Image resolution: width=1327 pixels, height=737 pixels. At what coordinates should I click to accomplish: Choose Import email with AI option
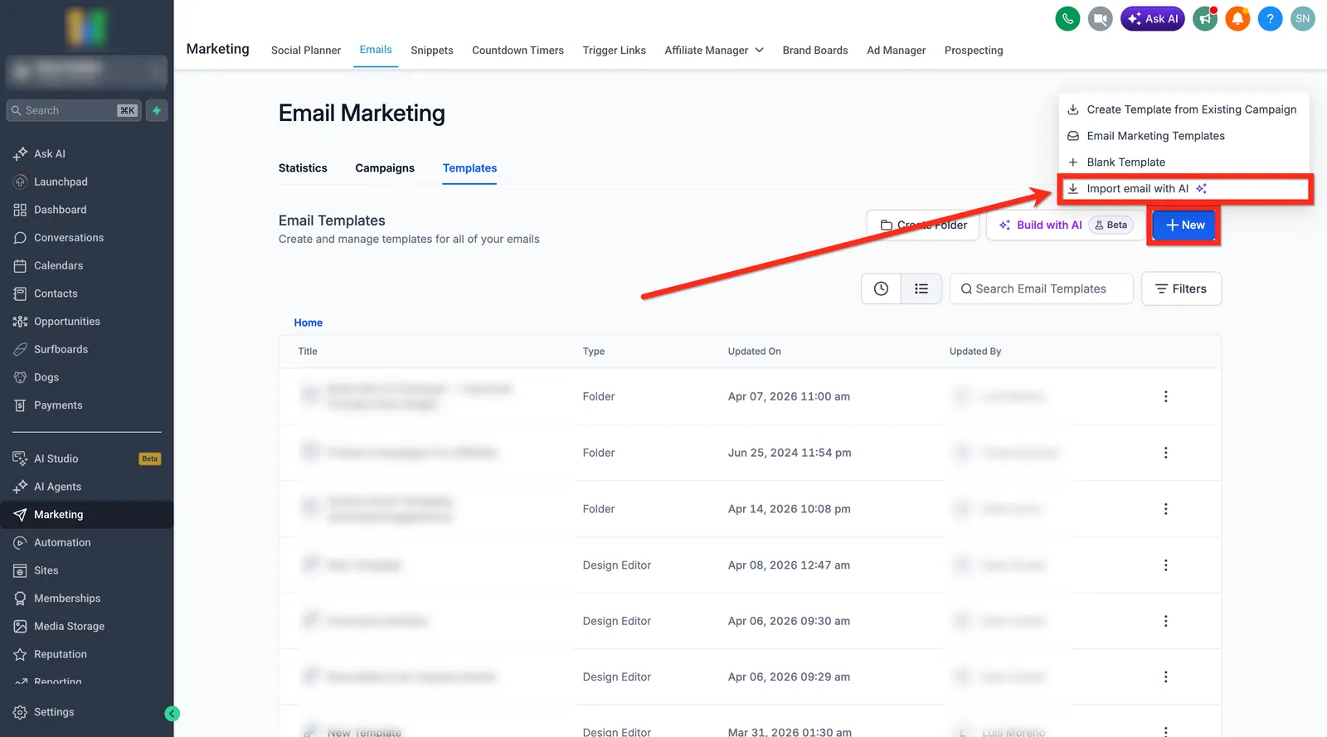pos(1184,189)
